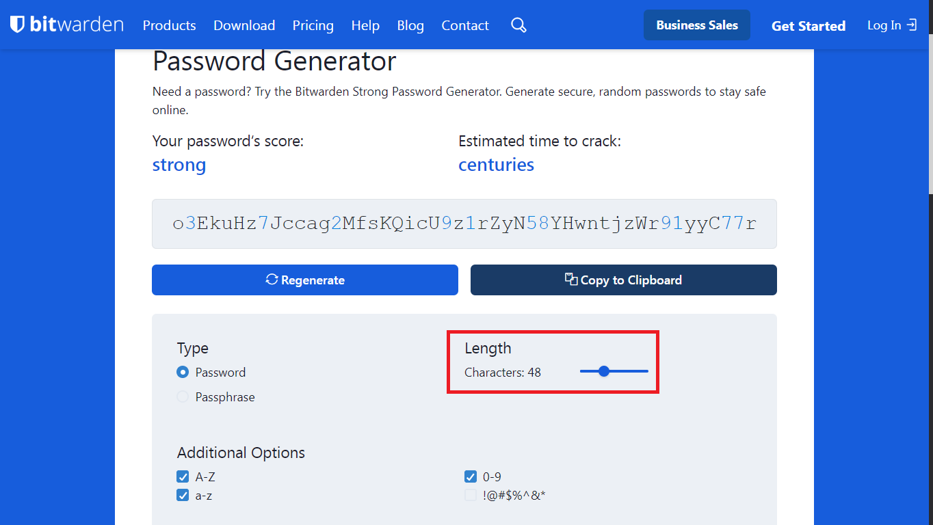The image size is (933, 525).
Task: Go to the Download page
Action: (244, 25)
